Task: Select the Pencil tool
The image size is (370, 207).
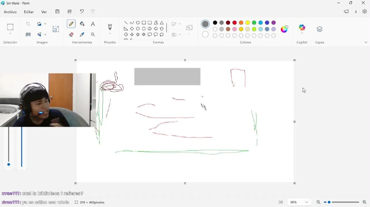Action: [71, 24]
